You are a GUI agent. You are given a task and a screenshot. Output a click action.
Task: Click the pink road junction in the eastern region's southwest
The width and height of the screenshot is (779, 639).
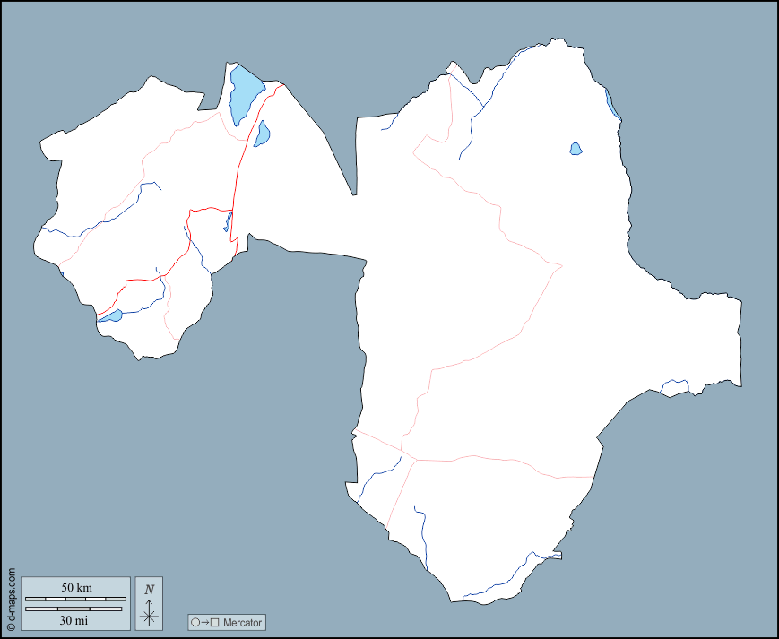417,460
